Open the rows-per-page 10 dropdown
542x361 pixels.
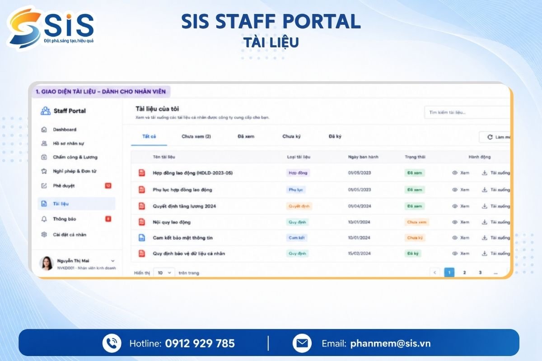164,273
